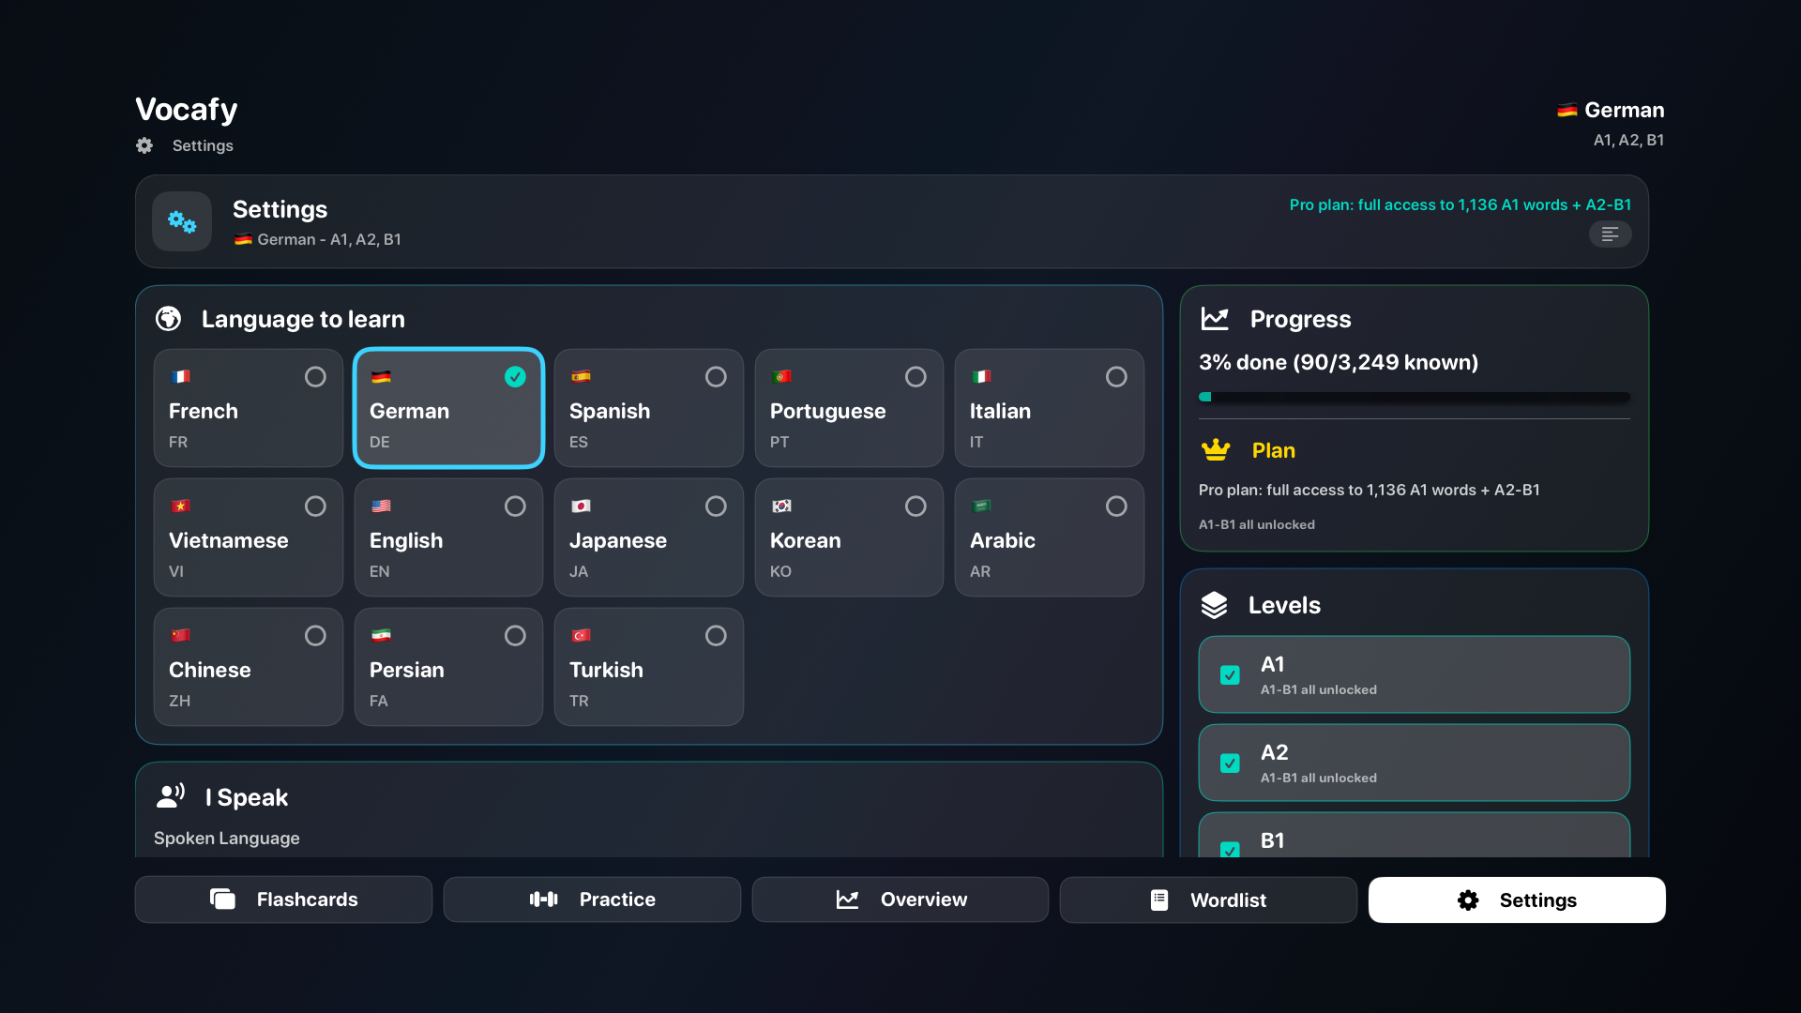
Task: Click the 'Spoken Language' label
Action: pos(227,838)
